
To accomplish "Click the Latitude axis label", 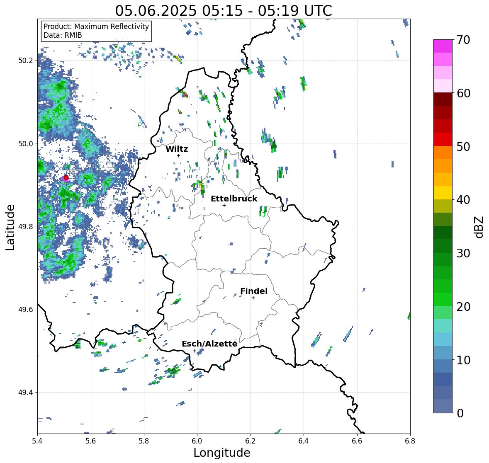I will 10,227.
